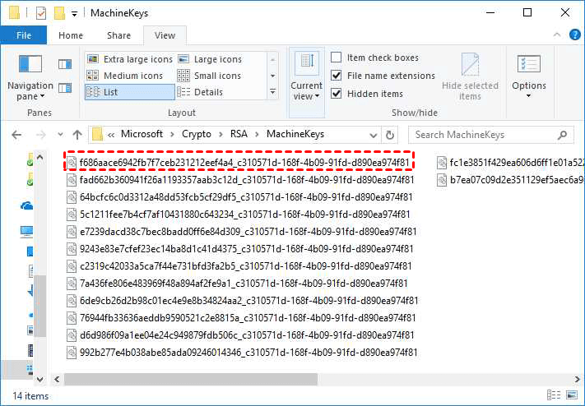Click the horizontal scrollbar right arrow
The height and width of the screenshot is (406, 585).
577,379
